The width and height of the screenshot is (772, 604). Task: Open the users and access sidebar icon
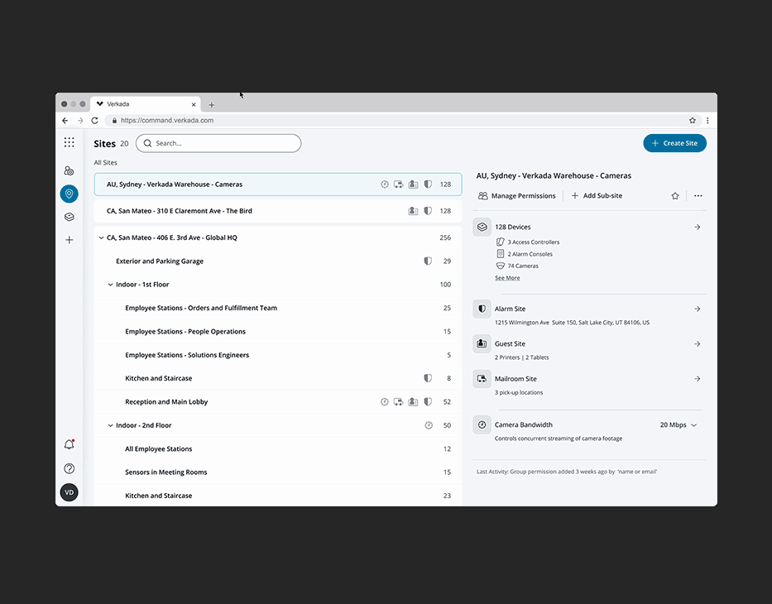(x=69, y=170)
